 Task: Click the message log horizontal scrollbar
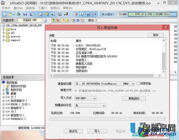(105, 76)
